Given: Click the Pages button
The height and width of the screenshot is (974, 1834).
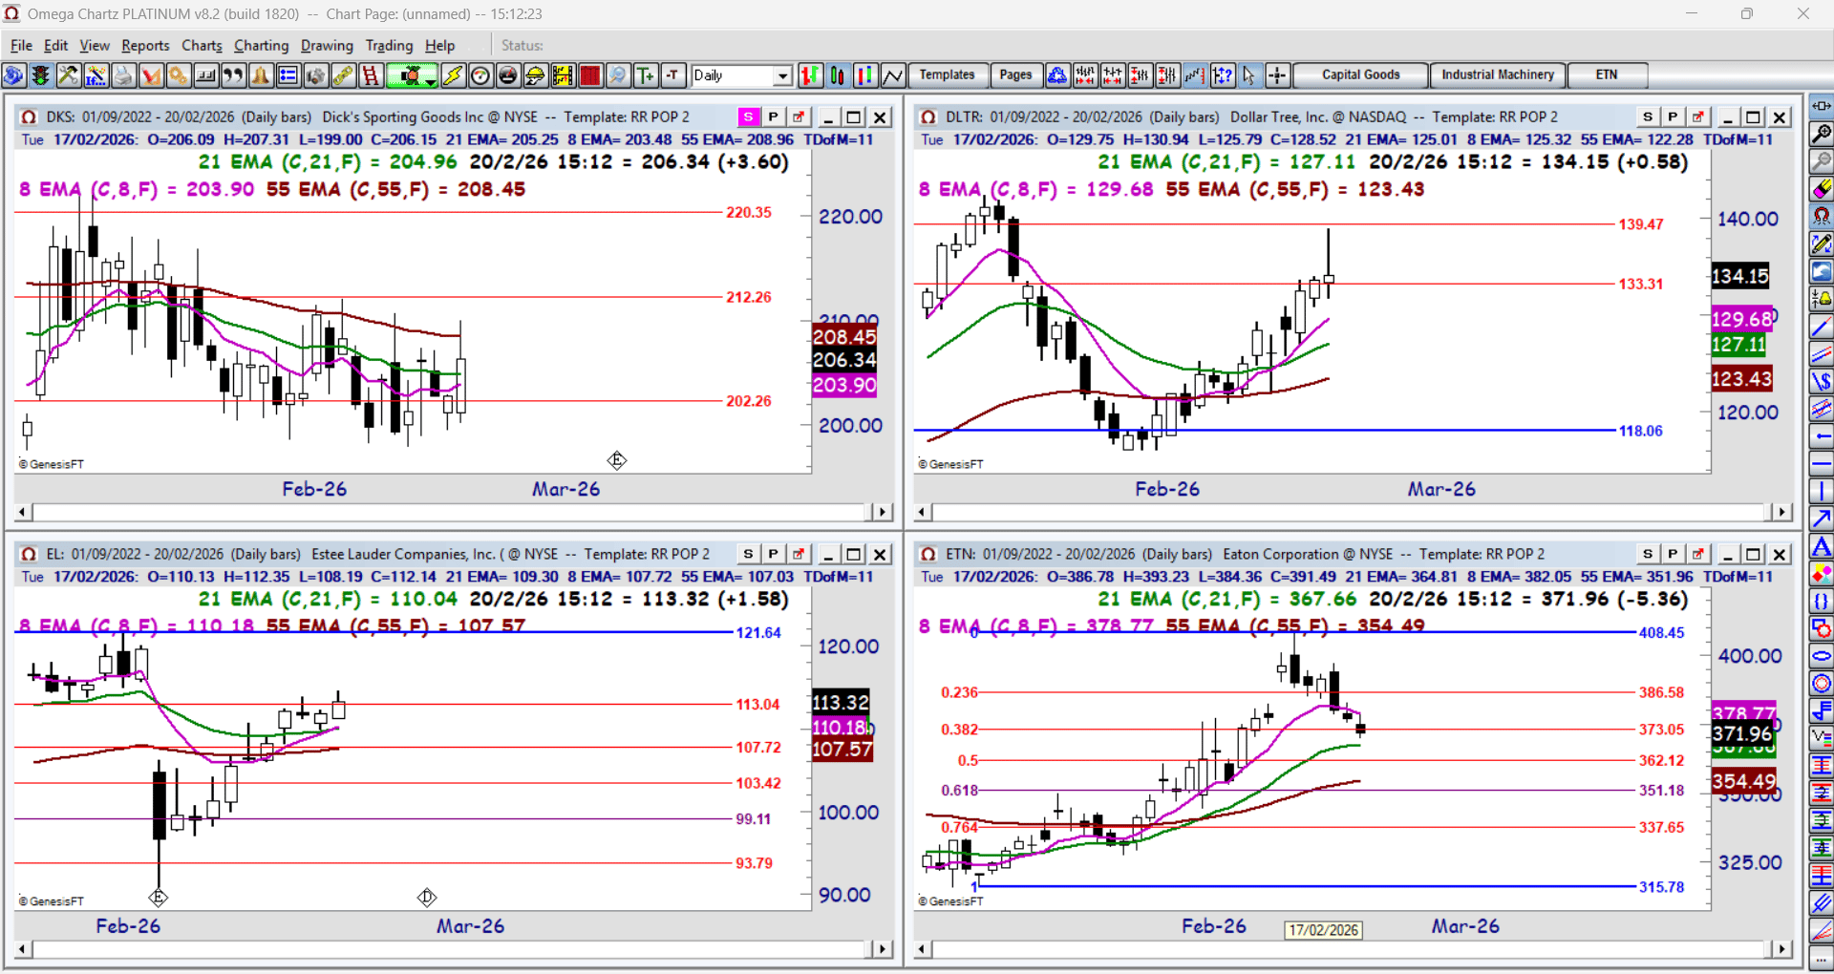Looking at the screenshot, I should point(1015,74).
